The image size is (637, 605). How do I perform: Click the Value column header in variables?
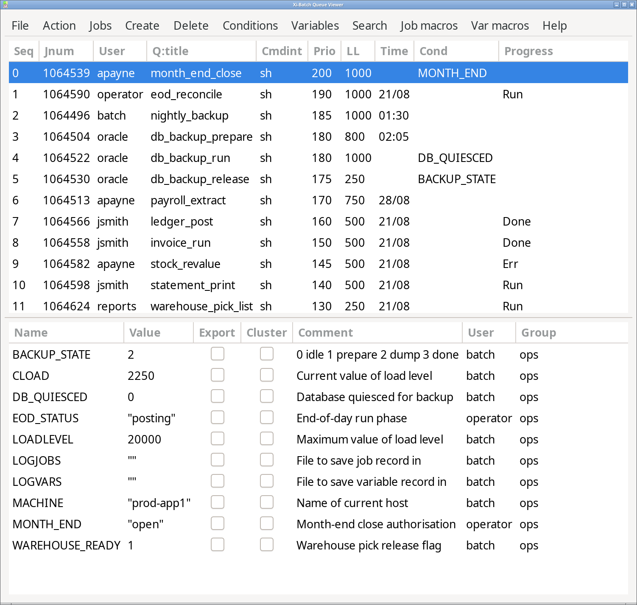coord(159,333)
